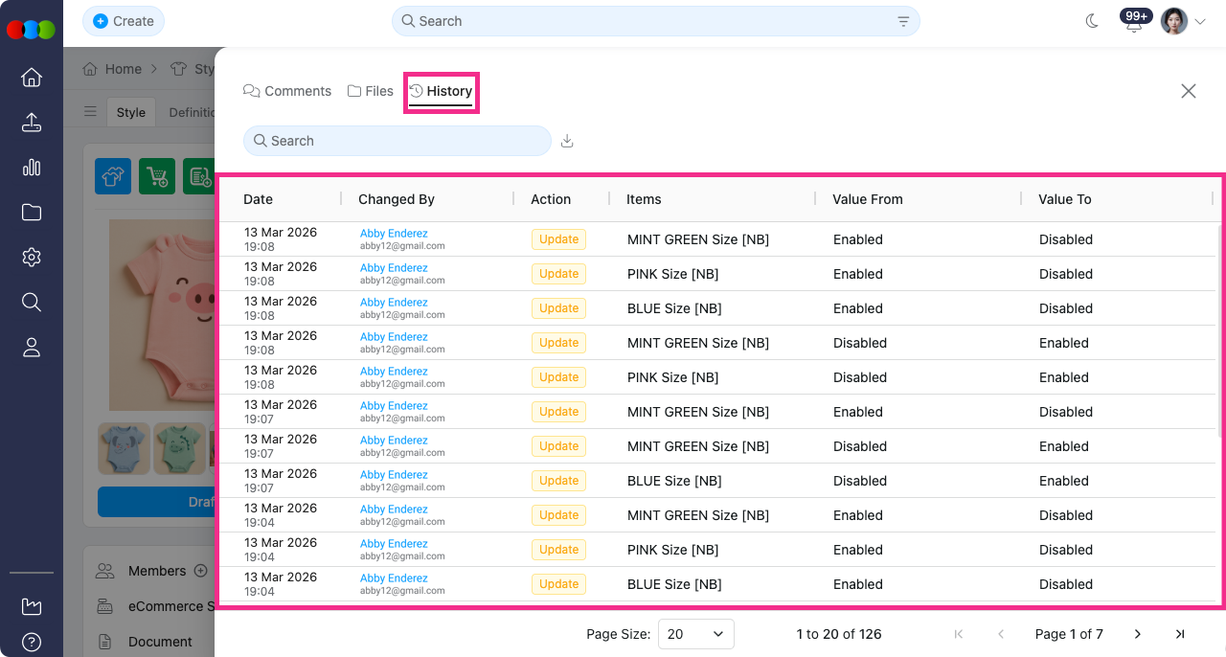The height and width of the screenshot is (657, 1226).
Task: Switch to the Files tab
Action: point(370,91)
